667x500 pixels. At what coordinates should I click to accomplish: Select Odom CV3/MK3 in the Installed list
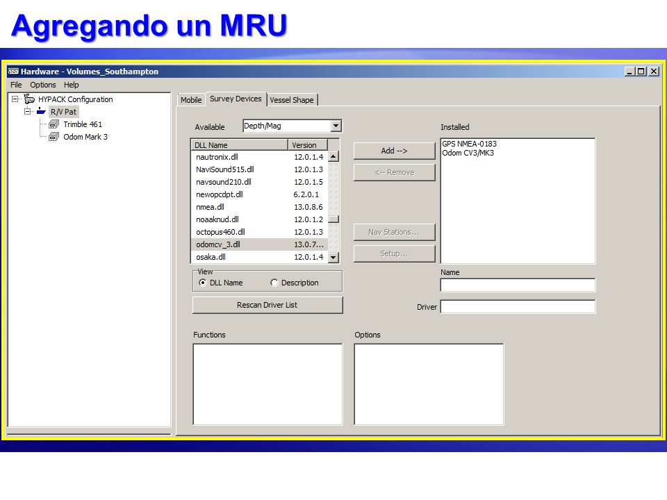pos(468,153)
